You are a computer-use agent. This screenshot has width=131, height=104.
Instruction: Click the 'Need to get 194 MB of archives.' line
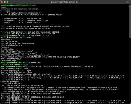[x=15, y=95]
